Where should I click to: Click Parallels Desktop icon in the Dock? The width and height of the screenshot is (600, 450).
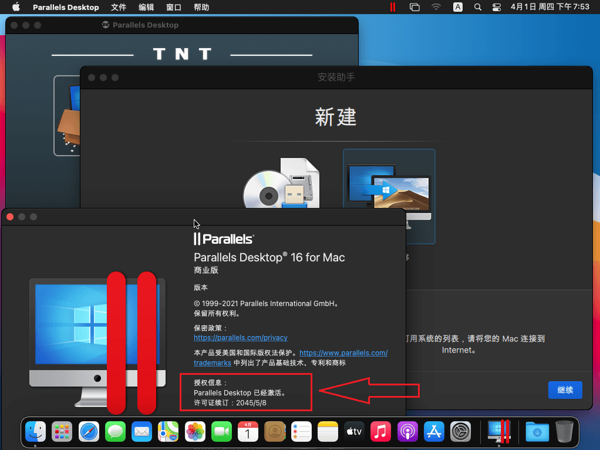coord(499,431)
